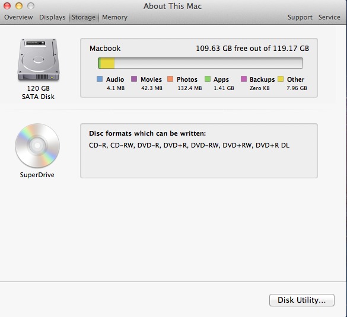Click the Movies legend label
The image size is (347, 317).
(x=151, y=79)
